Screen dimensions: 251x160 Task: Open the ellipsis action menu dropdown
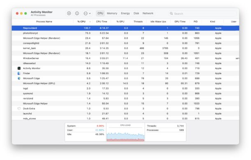point(87,14)
